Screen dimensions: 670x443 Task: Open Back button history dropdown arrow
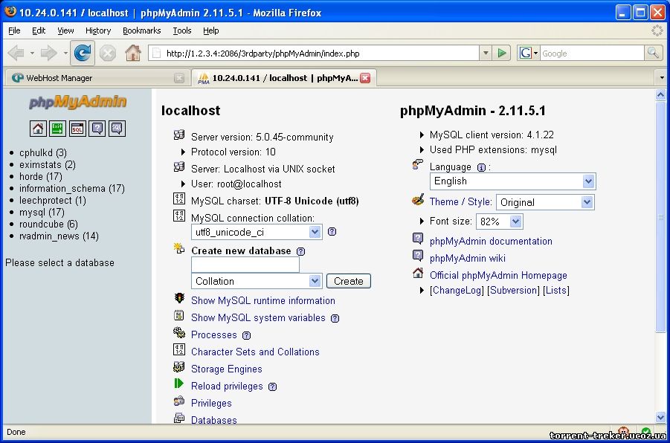click(32, 53)
